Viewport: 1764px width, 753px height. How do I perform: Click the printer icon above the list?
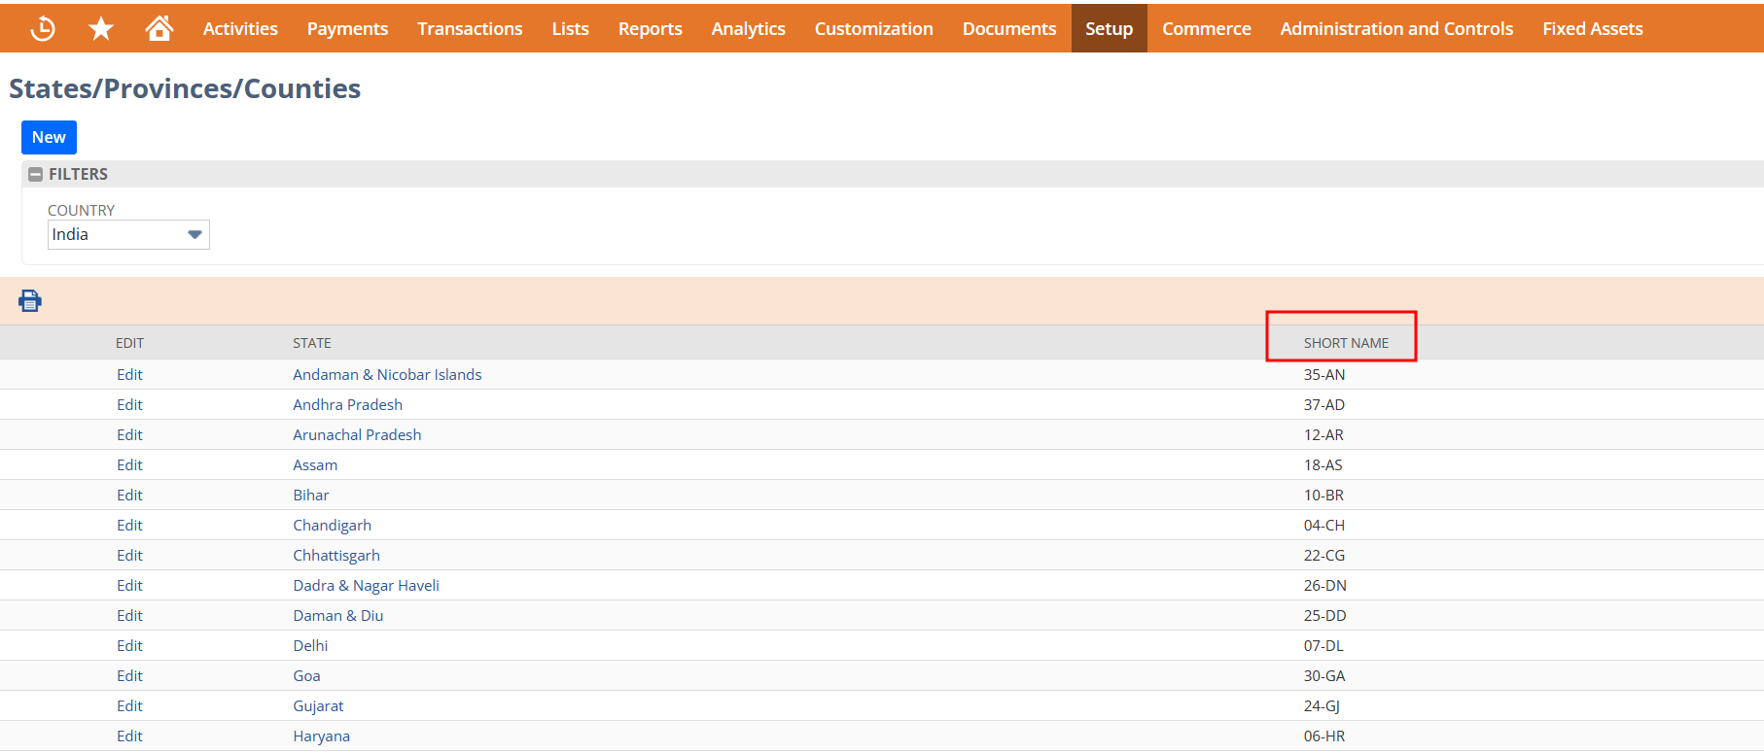30,301
